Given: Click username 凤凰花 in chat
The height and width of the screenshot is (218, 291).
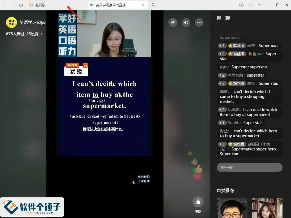Looking at the screenshot, I should 234,110.
